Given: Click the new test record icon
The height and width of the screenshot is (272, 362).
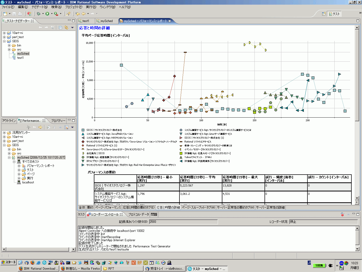Looking at the screenshot, I should click(29, 14).
